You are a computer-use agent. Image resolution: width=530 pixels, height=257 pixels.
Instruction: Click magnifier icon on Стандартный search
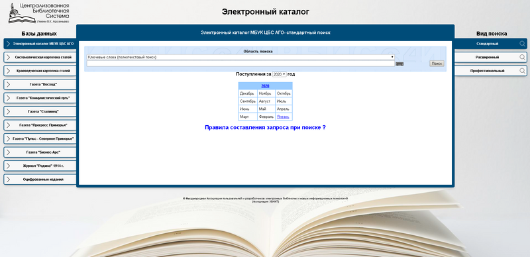pyautogui.click(x=523, y=44)
